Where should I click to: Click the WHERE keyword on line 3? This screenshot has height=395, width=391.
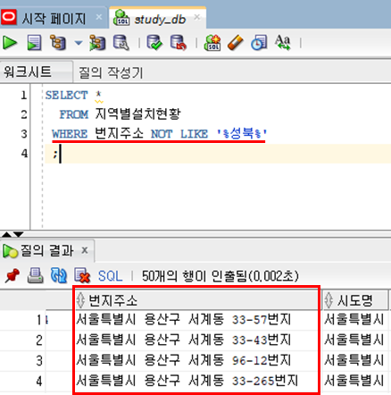coord(70,134)
